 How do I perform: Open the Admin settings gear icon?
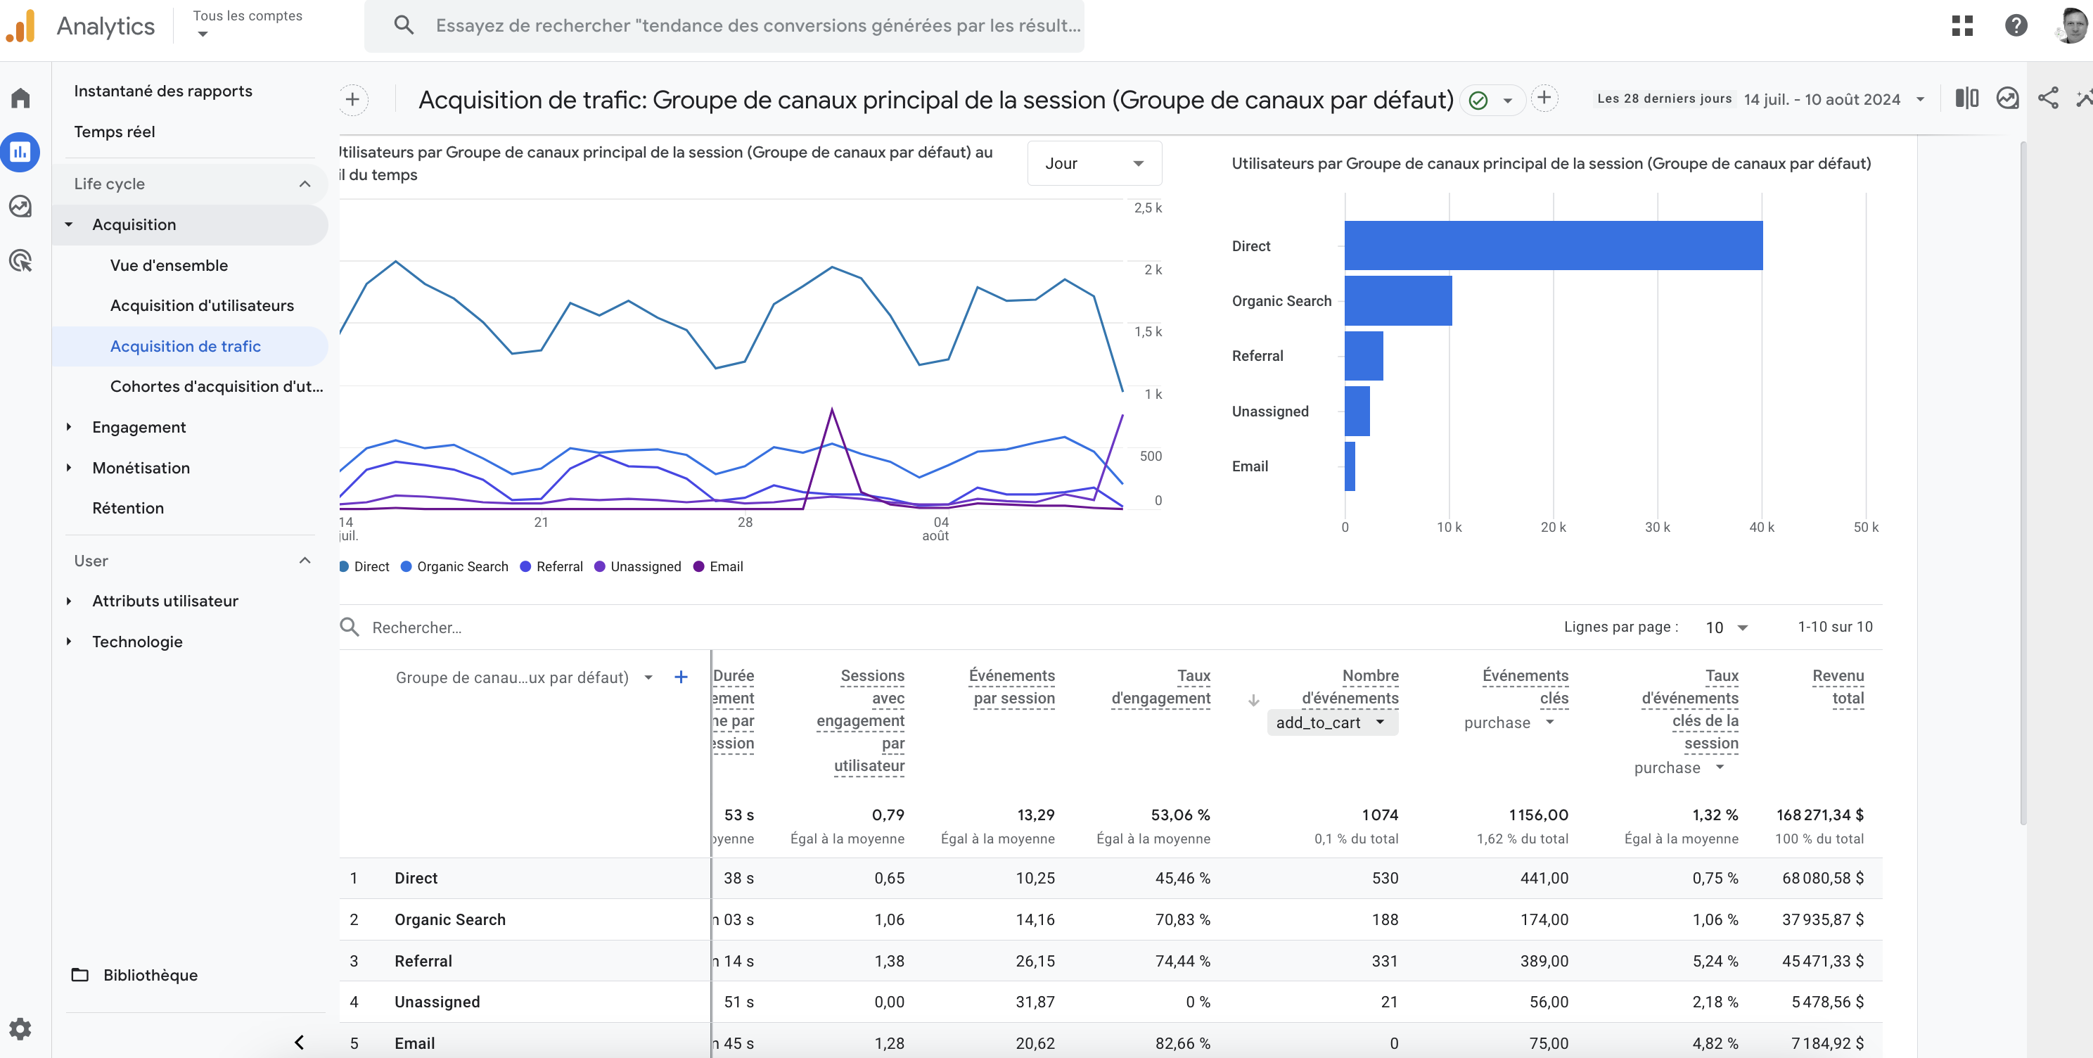(20, 1028)
